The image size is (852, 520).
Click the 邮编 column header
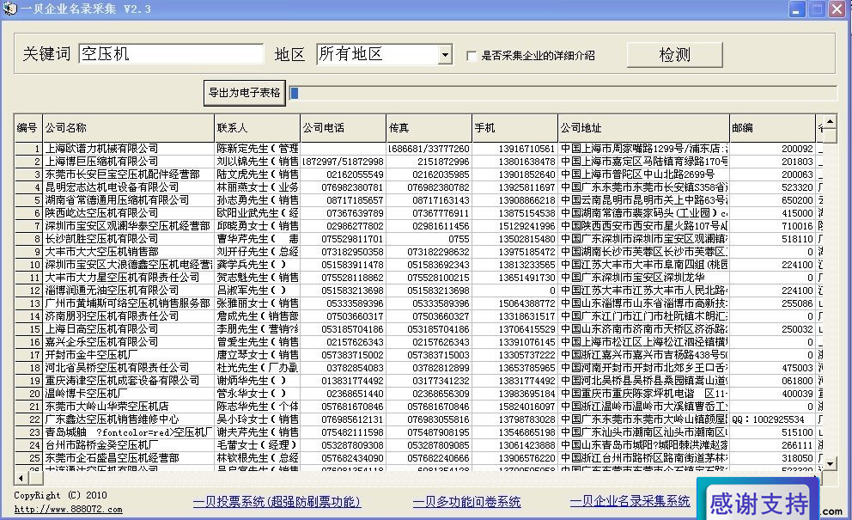(772, 128)
